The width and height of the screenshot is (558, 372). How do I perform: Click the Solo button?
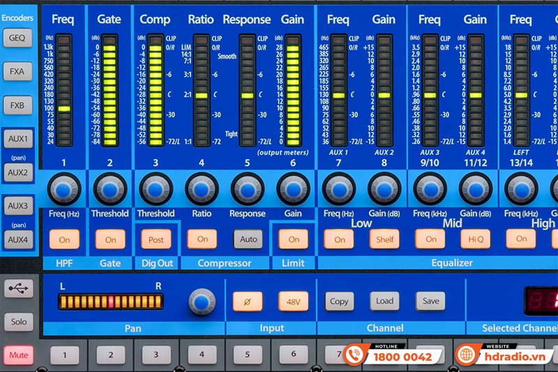point(19,322)
